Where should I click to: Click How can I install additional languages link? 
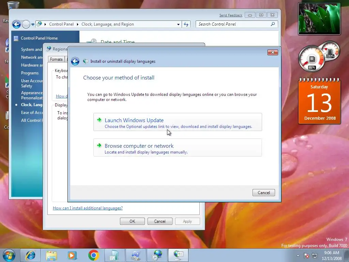click(x=88, y=208)
